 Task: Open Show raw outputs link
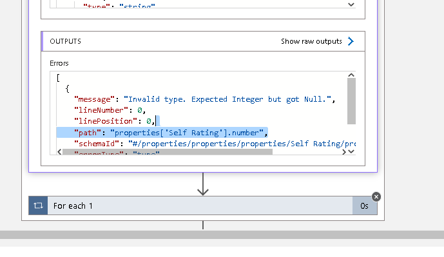(x=311, y=41)
